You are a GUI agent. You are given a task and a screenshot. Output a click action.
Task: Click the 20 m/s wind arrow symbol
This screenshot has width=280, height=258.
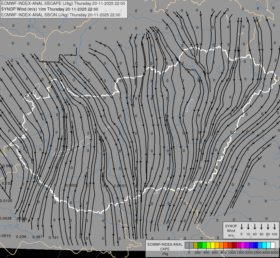(255, 227)
